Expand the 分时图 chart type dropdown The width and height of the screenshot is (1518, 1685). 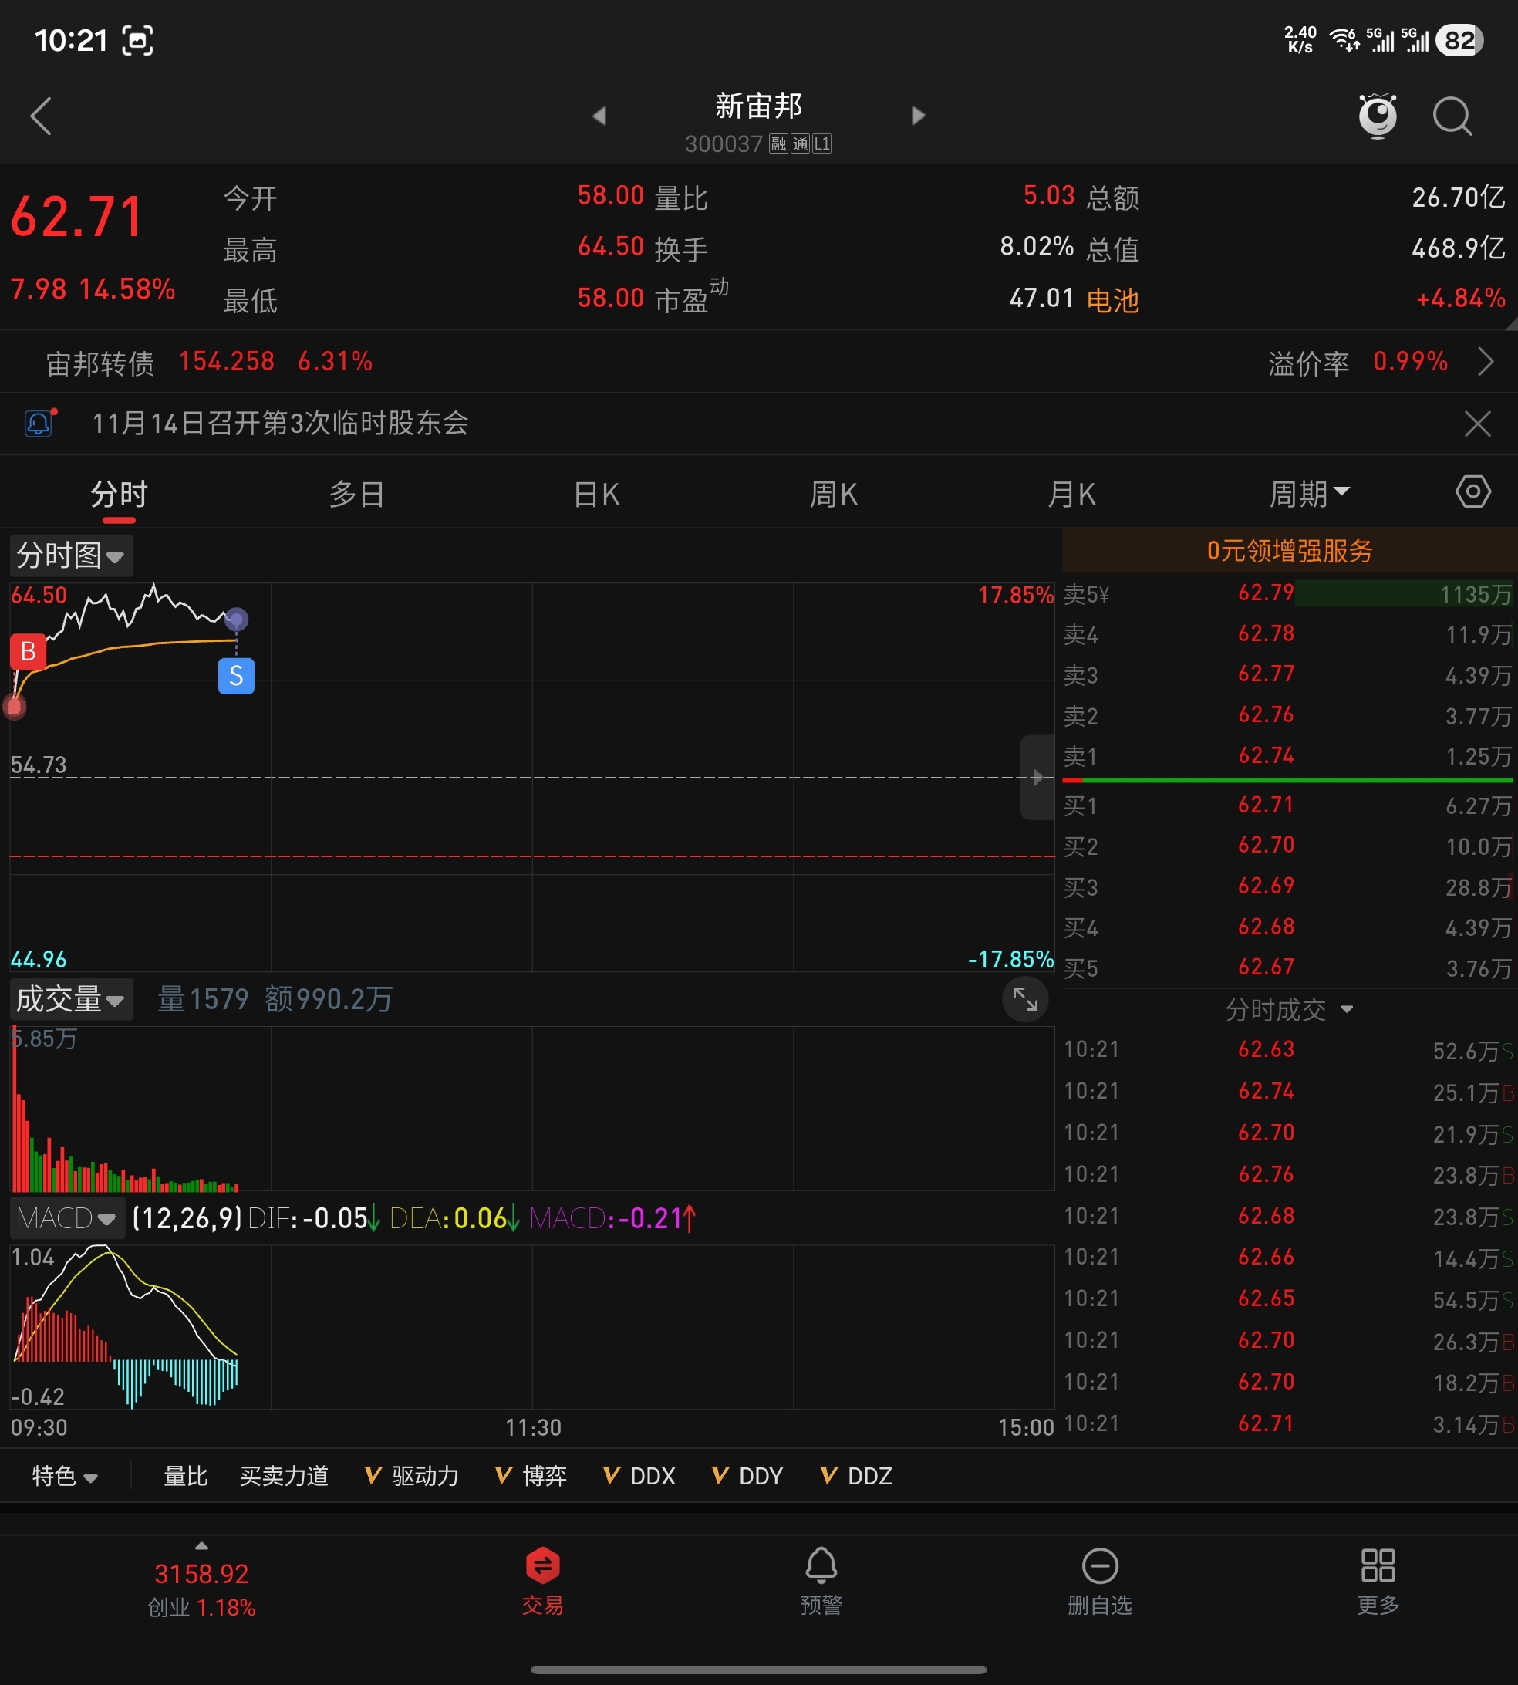click(71, 555)
